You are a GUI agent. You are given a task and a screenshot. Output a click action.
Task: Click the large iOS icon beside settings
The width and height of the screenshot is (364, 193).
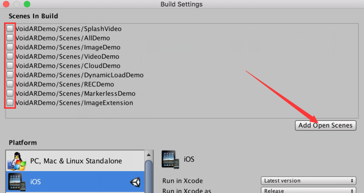[x=170, y=159]
